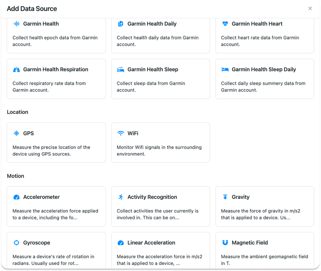Click the Garmin Health Sleep Daily icon
Image resolution: width=321 pixels, height=271 pixels.
[x=225, y=70]
